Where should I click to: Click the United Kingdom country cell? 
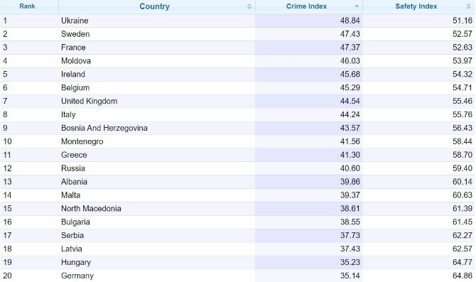89,101
